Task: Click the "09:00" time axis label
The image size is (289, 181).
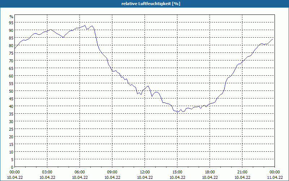Action: click(x=112, y=172)
